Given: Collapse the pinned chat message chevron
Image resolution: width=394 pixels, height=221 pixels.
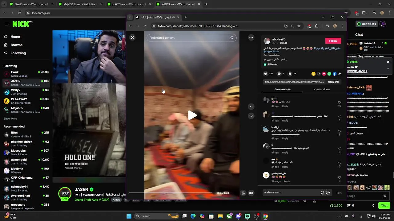Looking at the screenshot, I should tap(388, 68).
